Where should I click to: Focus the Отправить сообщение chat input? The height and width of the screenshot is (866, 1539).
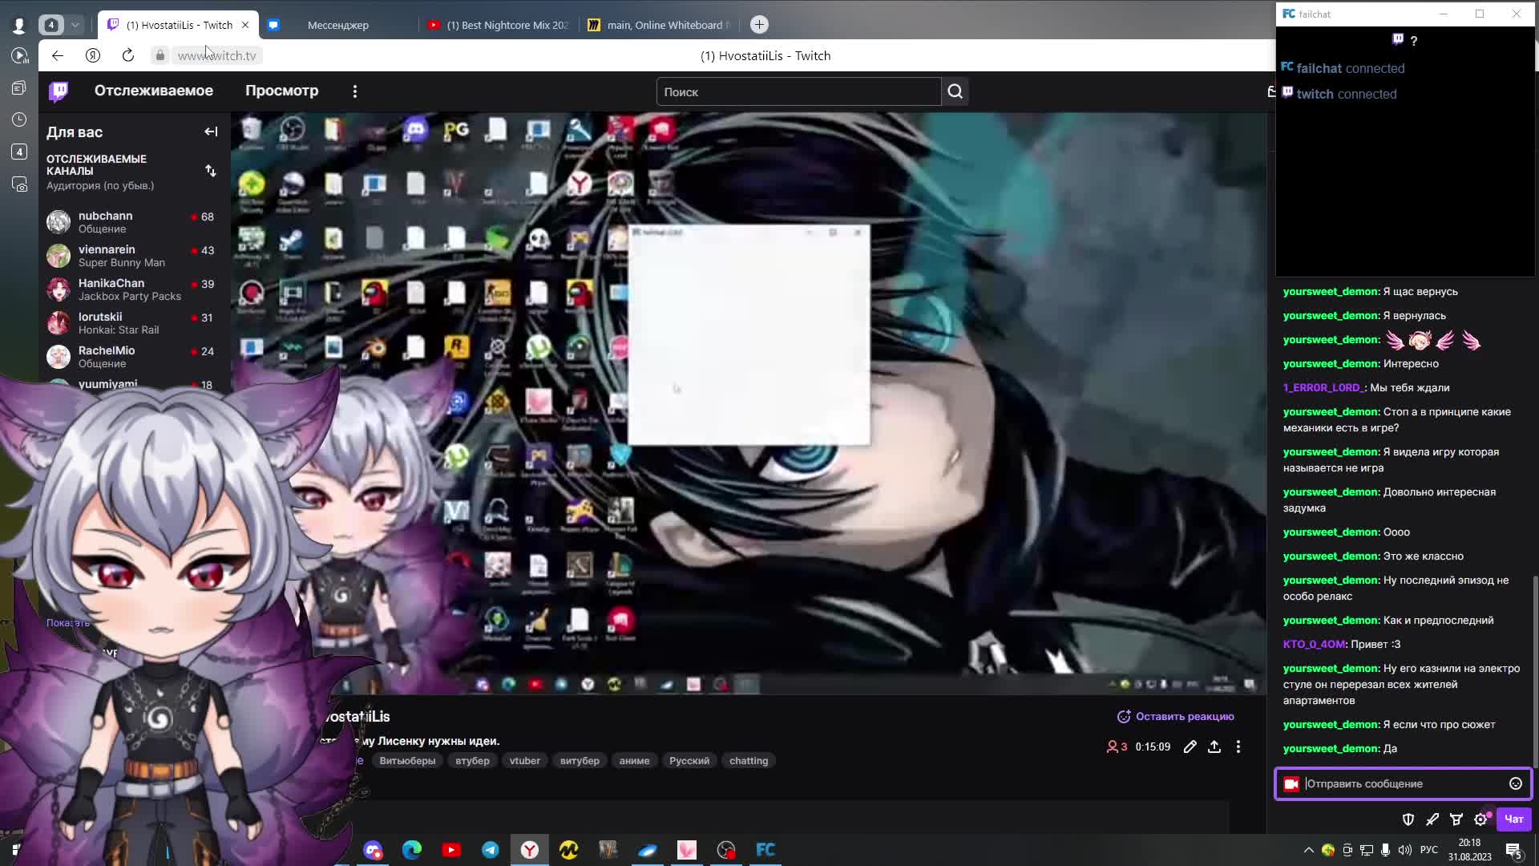[1403, 783]
